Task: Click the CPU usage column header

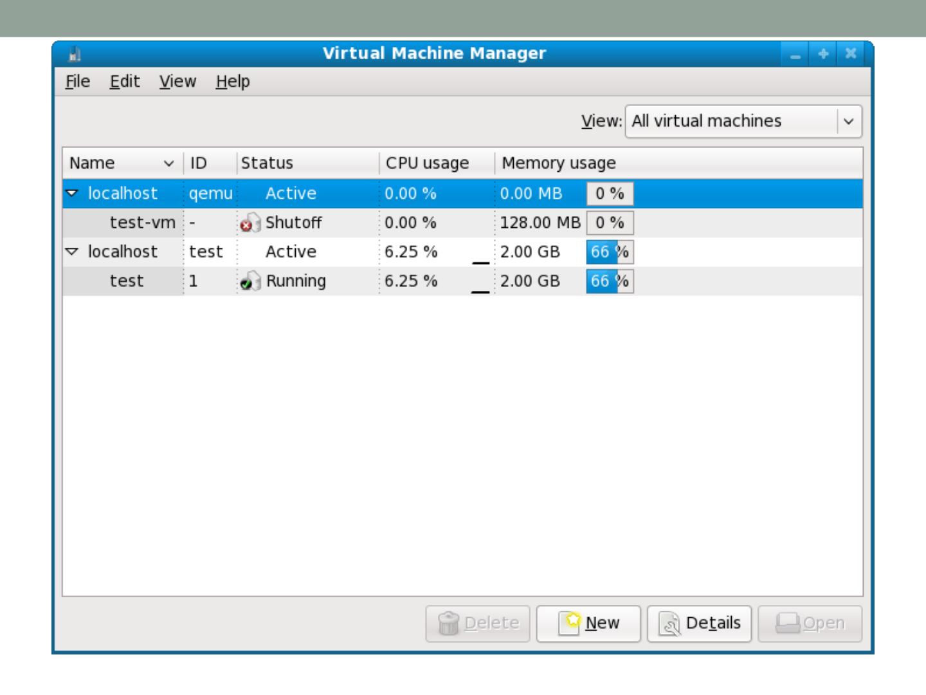Action: point(427,163)
